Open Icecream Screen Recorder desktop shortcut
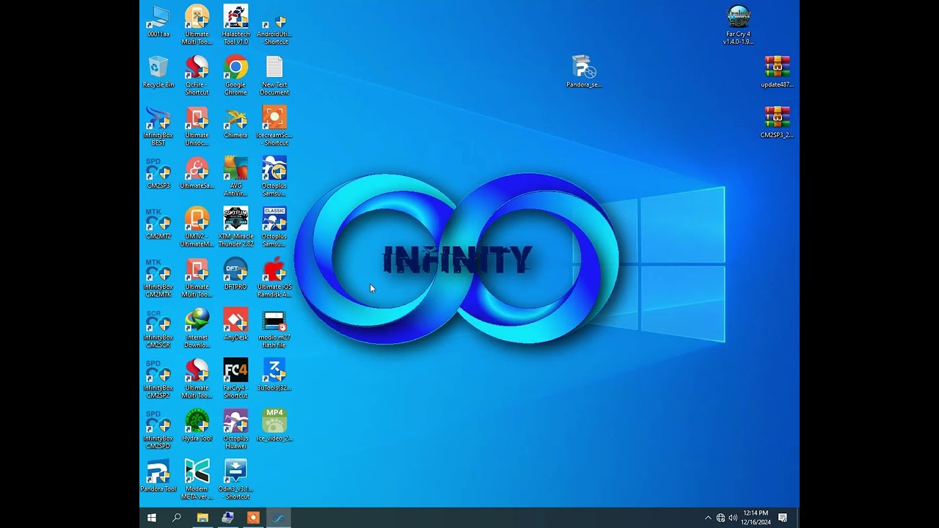The width and height of the screenshot is (939, 528). (x=274, y=125)
